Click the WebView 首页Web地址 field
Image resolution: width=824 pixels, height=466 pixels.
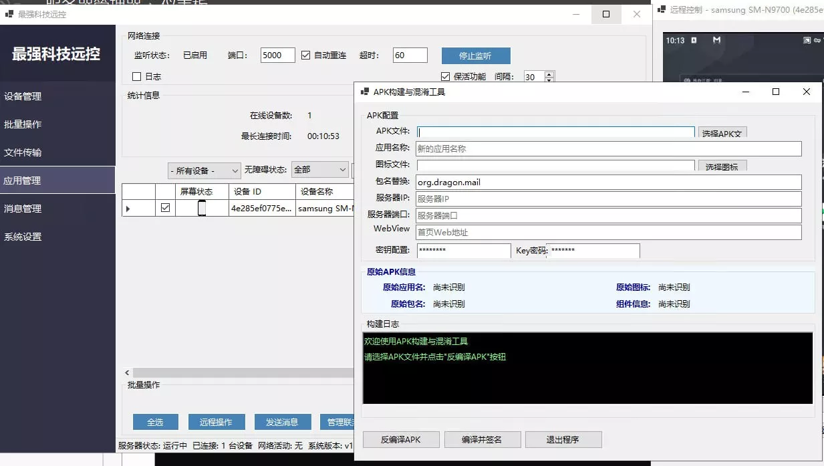[609, 232]
